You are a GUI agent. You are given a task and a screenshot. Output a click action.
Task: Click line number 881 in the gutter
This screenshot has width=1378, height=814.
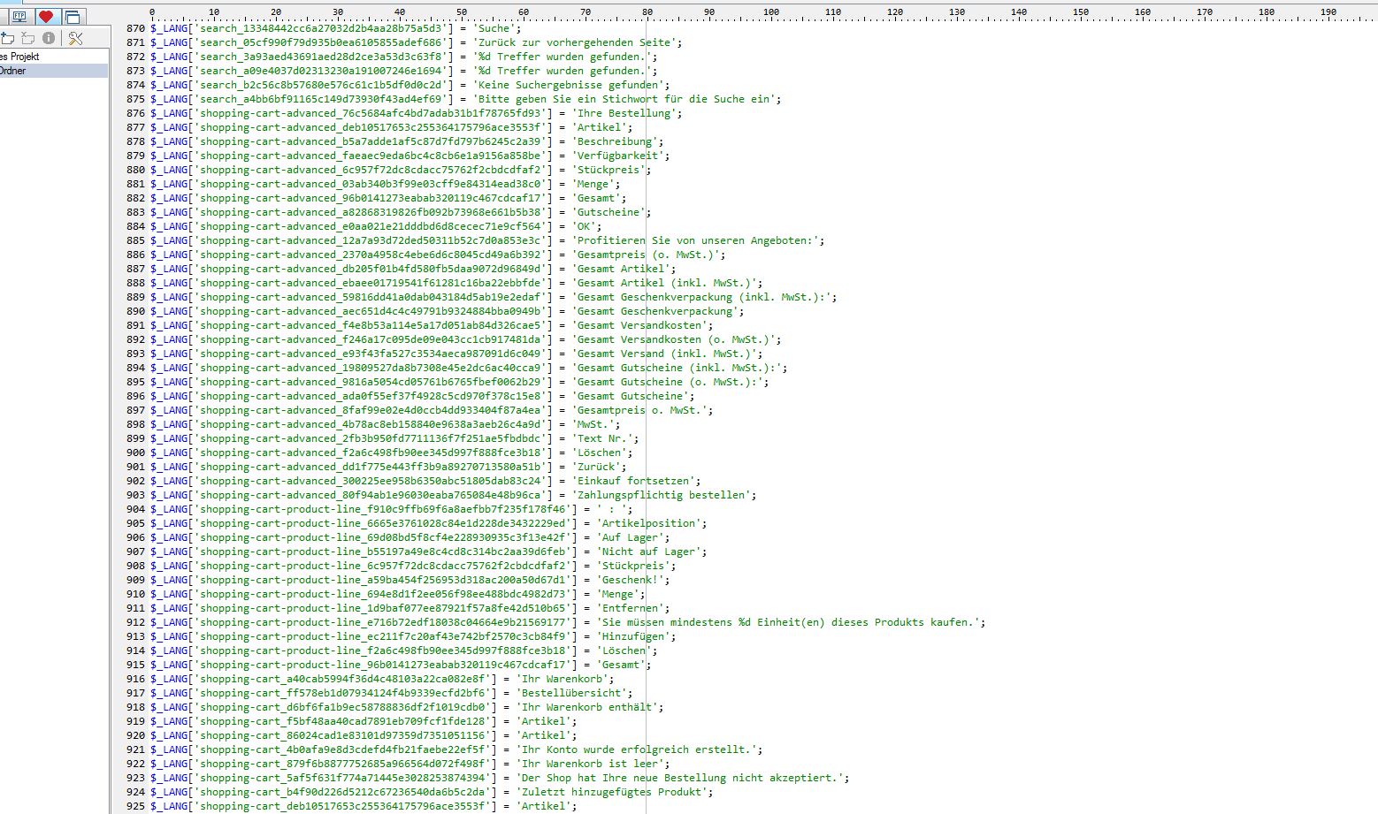click(135, 184)
